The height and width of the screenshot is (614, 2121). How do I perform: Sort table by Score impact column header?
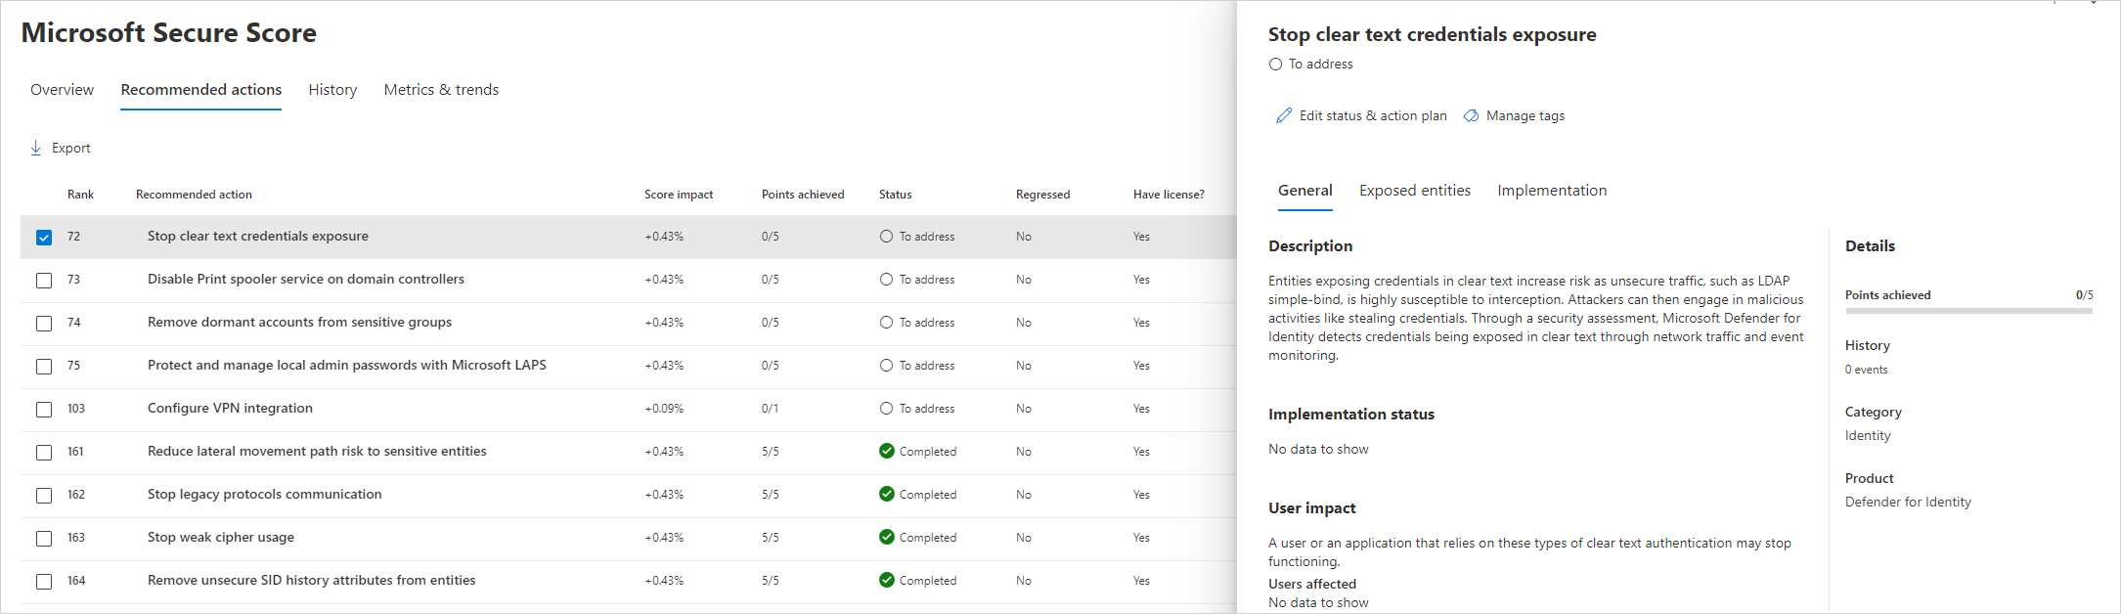coord(678,195)
